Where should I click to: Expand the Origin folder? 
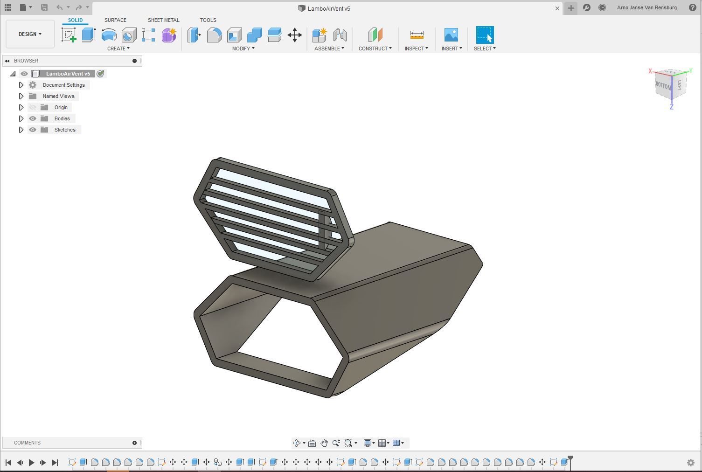[21, 107]
